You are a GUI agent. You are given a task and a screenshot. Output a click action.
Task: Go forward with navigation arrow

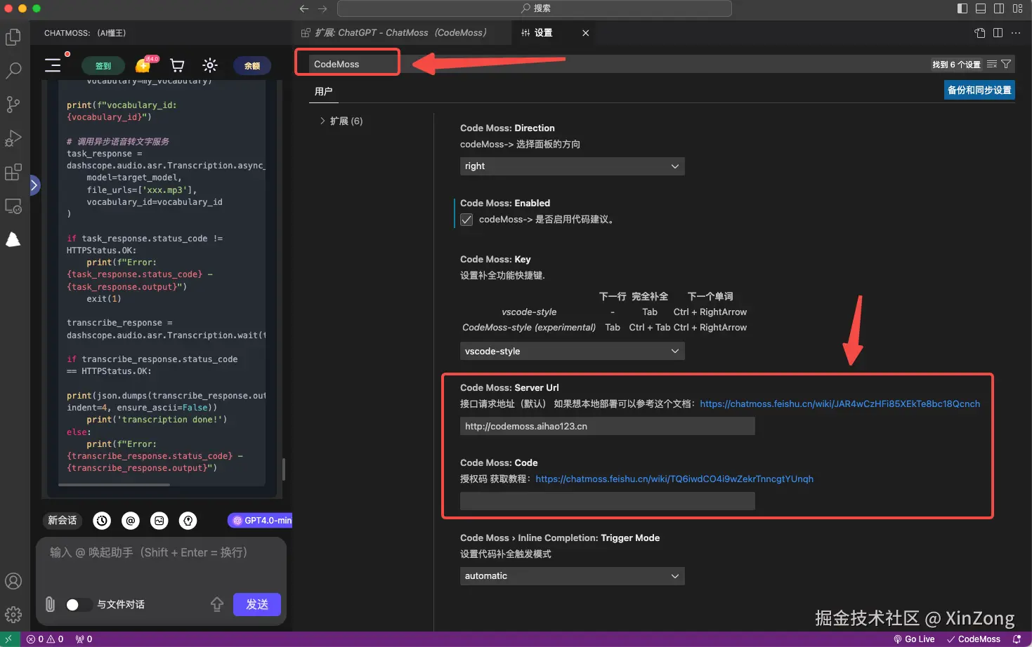click(322, 8)
